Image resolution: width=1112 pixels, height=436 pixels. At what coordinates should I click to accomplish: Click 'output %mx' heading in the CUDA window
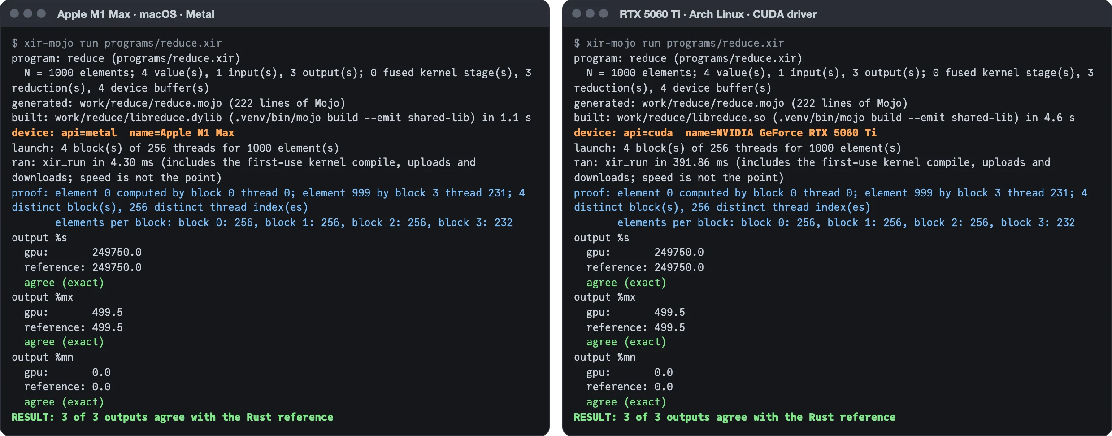(x=605, y=297)
